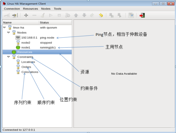Click the Status column header

tap(55, 23)
